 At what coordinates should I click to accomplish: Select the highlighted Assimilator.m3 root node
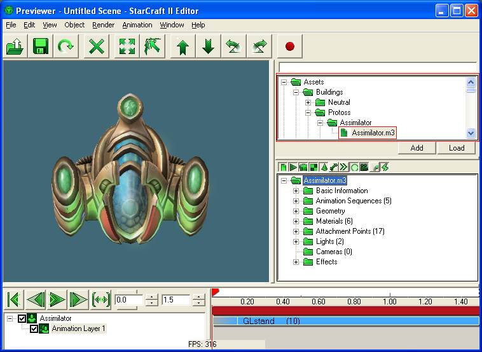(x=325, y=180)
